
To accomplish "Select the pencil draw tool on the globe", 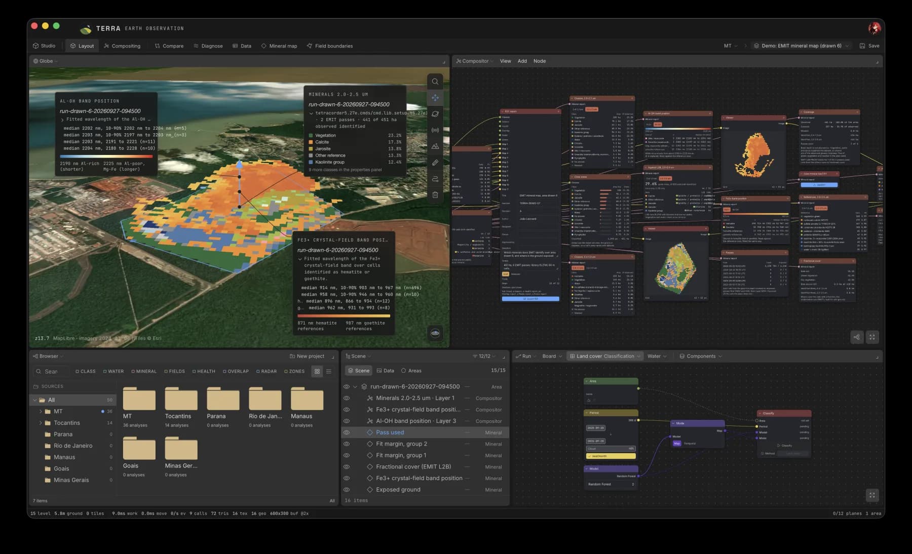I will (435, 163).
